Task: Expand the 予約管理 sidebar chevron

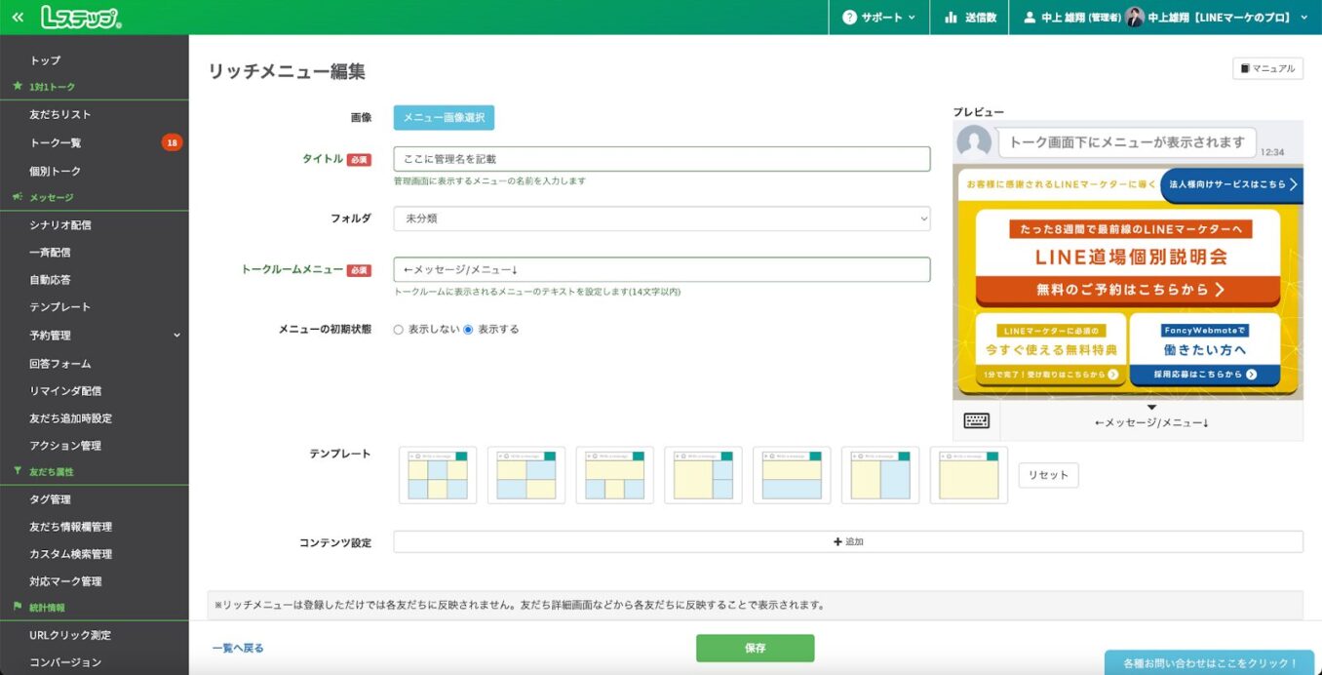Action: tap(175, 335)
